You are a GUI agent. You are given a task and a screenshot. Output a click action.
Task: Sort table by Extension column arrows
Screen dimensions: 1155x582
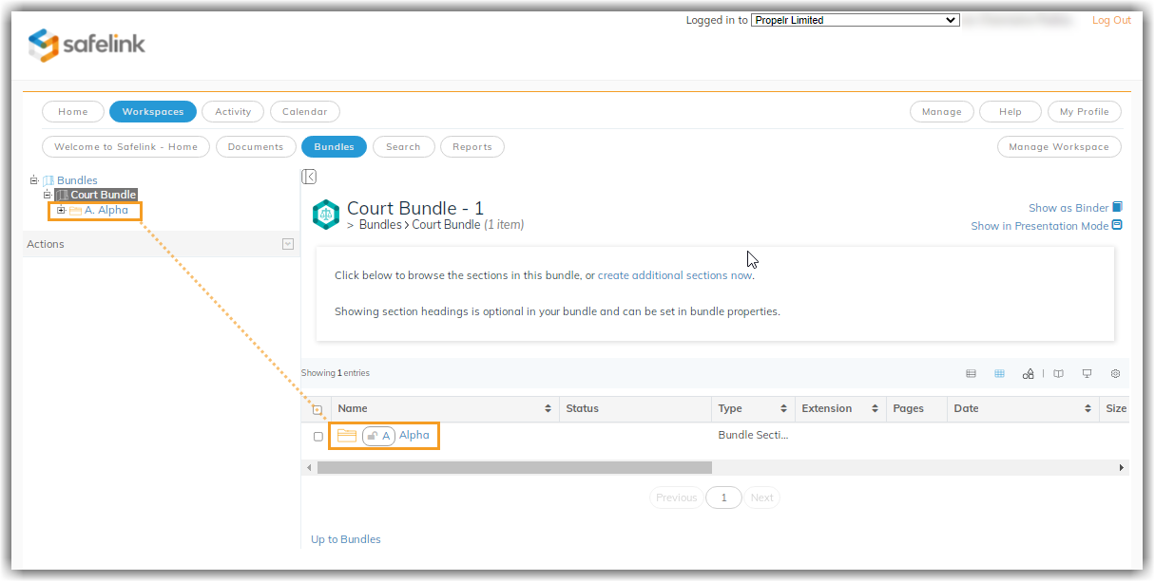(x=875, y=408)
